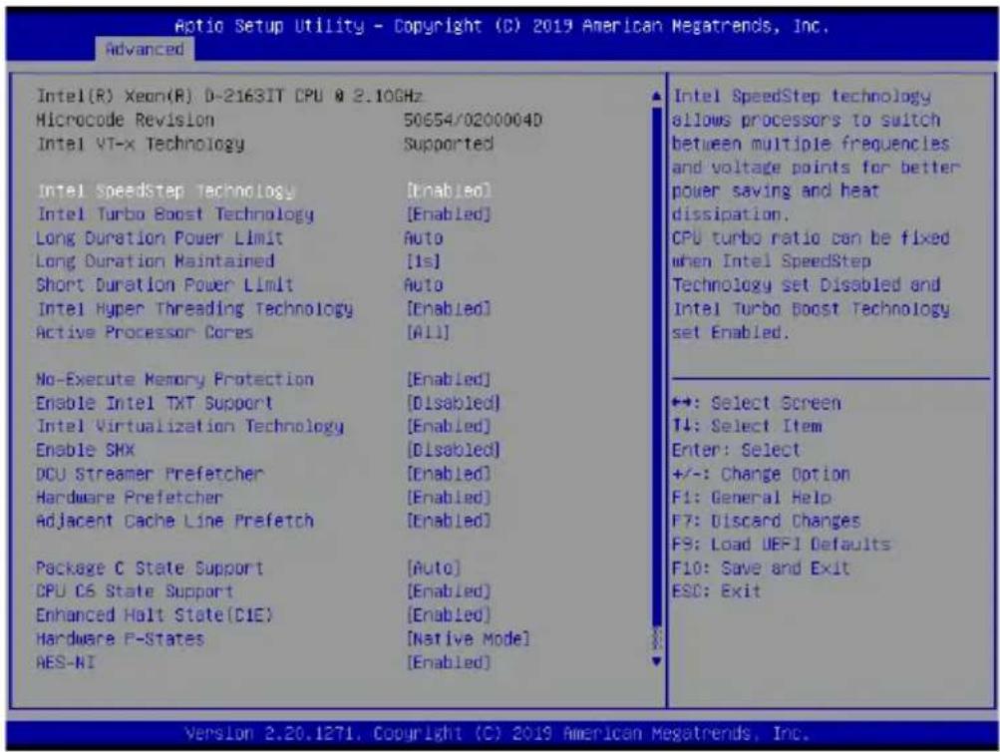
Task: Select Long Duration Power Limit
Action: 159,238
